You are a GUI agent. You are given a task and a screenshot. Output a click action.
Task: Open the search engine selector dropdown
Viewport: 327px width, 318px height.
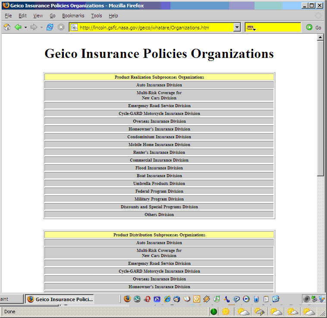pyautogui.click(x=251, y=27)
